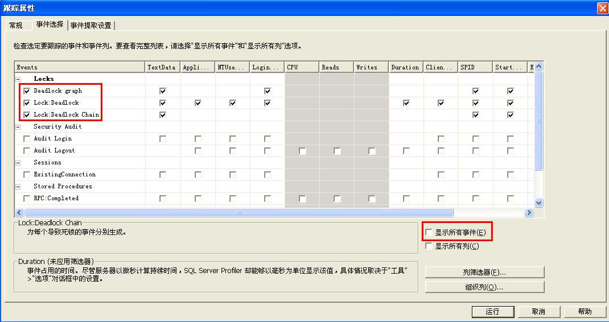Toggle CPU for Audit Logout row

[302, 151]
